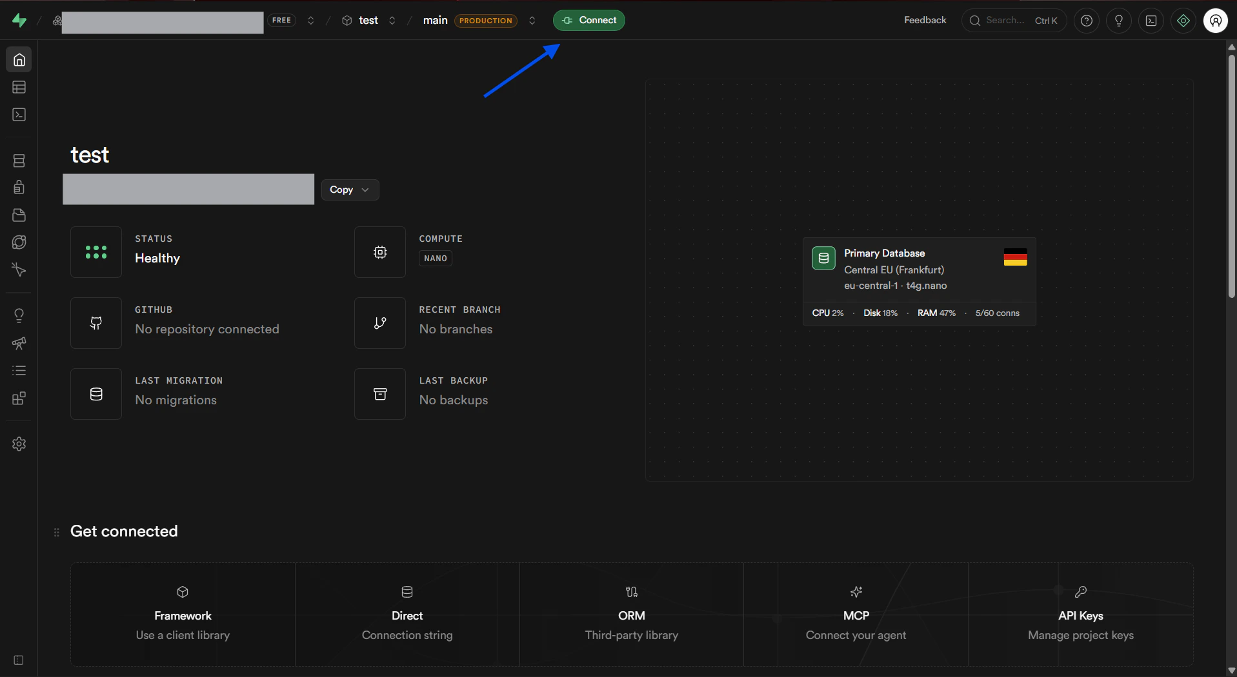The height and width of the screenshot is (677, 1237).
Task: Open Storage folder icon in sidebar
Action: tap(19, 215)
